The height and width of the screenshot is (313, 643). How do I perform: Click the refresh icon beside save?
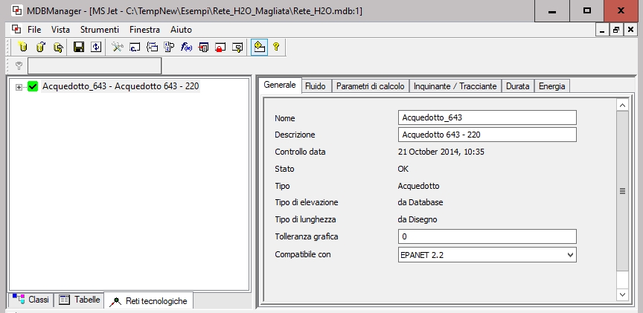click(x=95, y=47)
